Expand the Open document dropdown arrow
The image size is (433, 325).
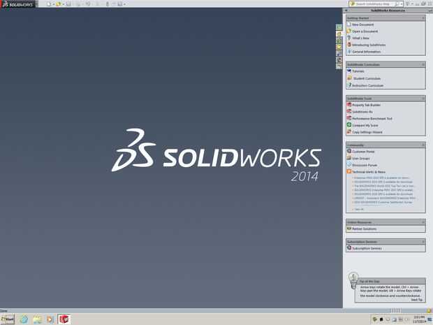tap(64, 4)
